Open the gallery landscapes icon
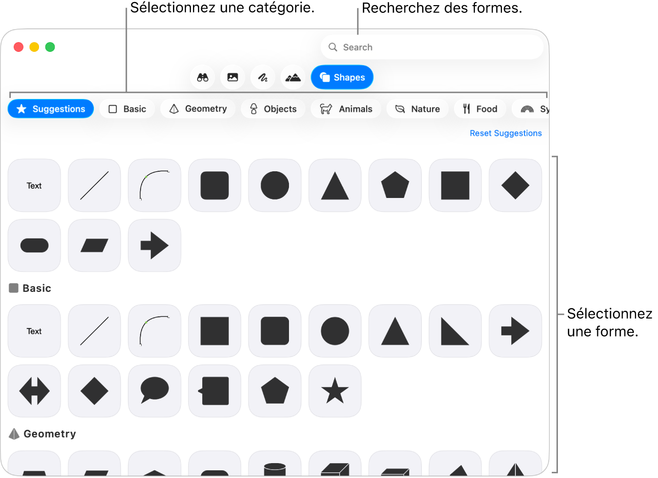 click(x=293, y=77)
